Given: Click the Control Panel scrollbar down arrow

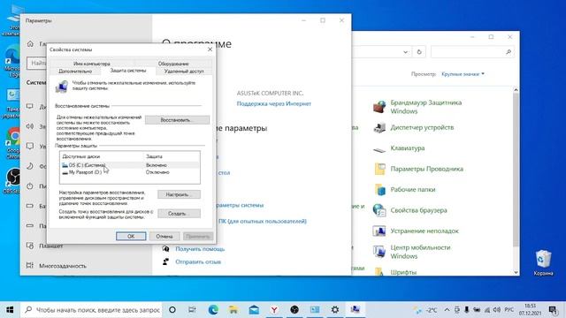Looking at the screenshot, I should point(516,272).
